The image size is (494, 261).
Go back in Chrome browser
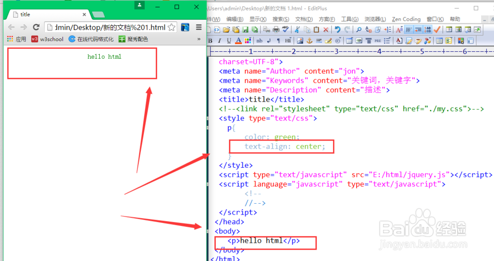[11, 28]
